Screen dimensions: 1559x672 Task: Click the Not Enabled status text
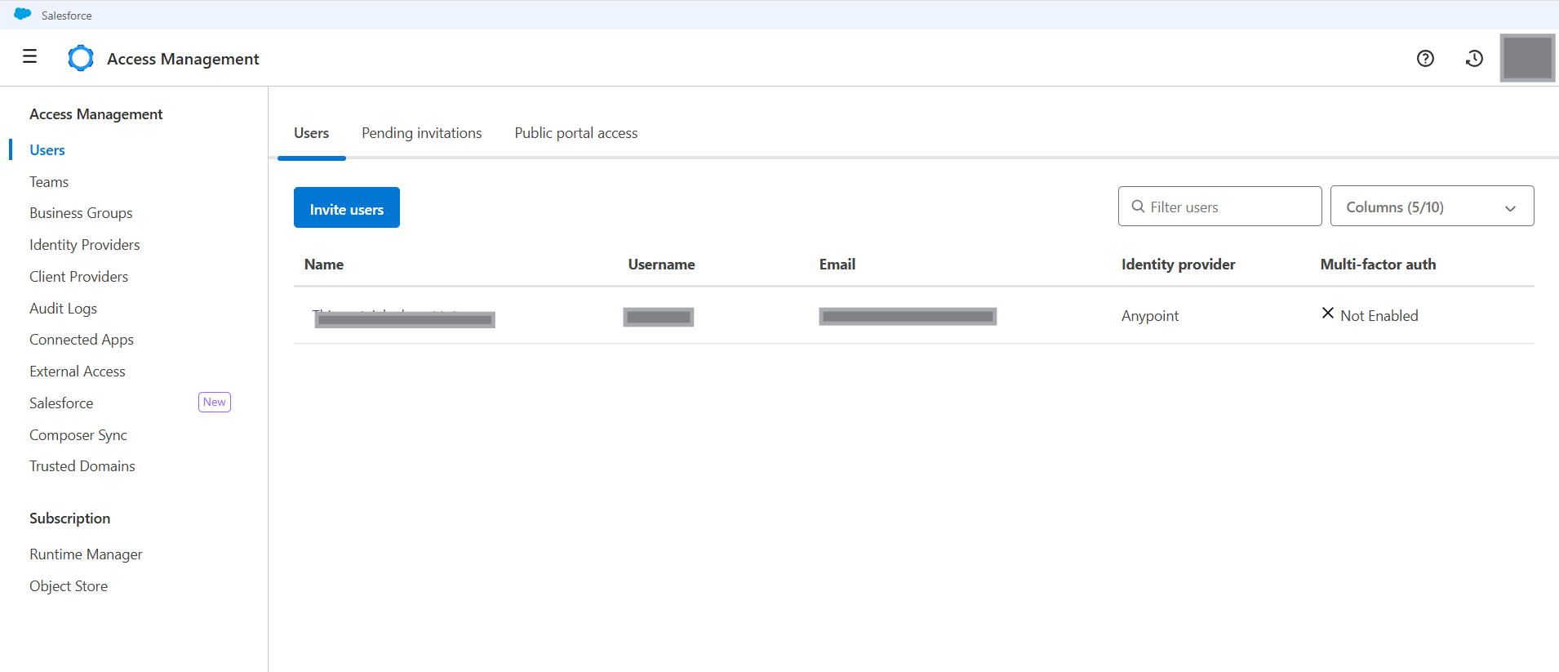(1379, 316)
